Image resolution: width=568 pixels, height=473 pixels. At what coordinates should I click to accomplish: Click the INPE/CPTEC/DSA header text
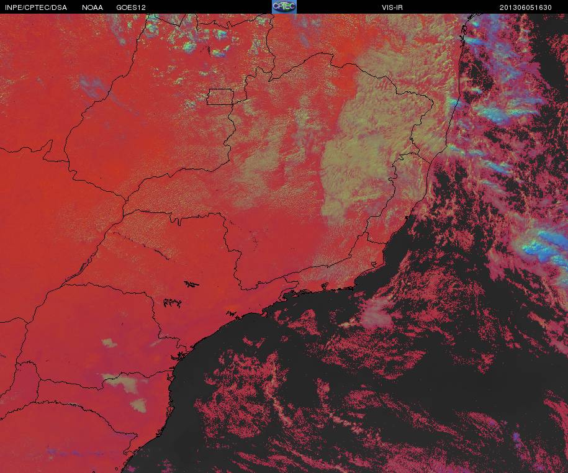click(x=36, y=7)
